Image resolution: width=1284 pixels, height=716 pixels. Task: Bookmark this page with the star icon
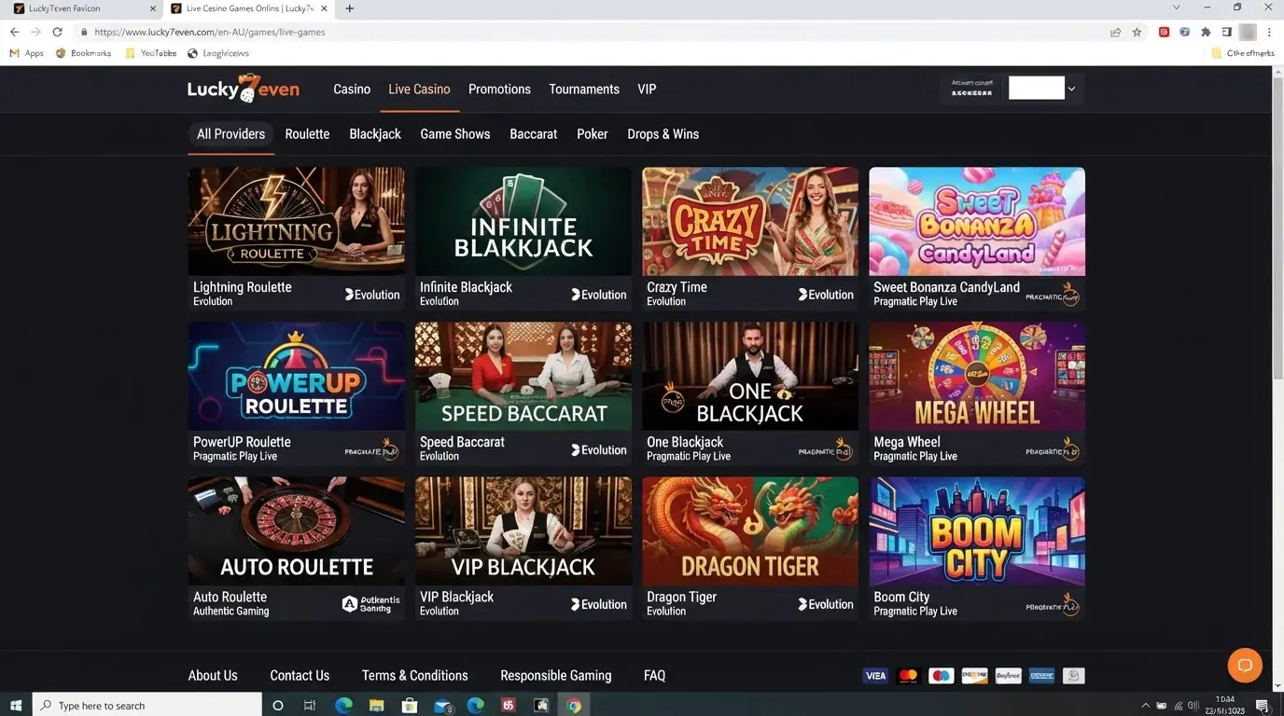(x=1137, y=32)
